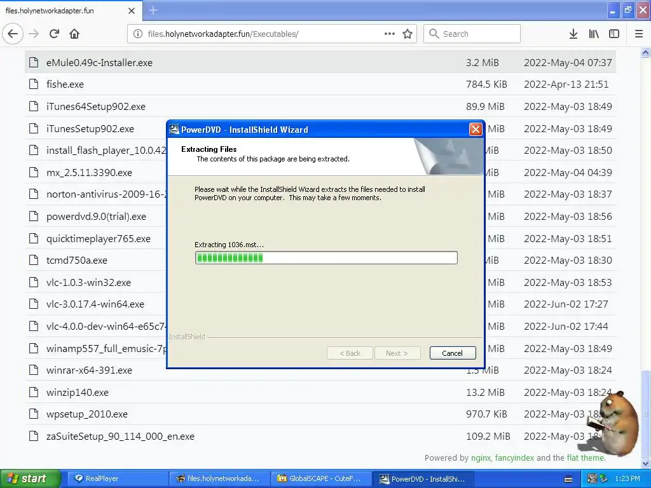Open a new tab with plus icon
651x488 pixels.
click(x=153, y=10)
